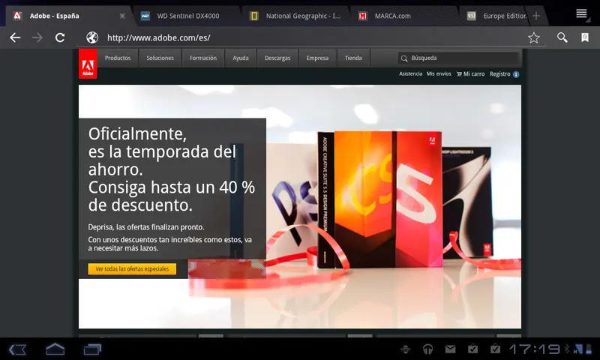Add a new tab with the plus icon
This screenshot has width=600, height=360.
tap(536, 16)
